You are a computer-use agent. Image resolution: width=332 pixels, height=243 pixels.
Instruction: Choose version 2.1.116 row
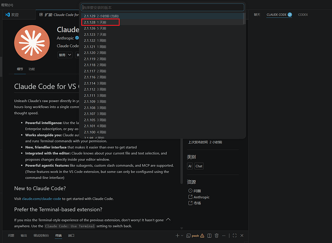click(x=162, y=77)
